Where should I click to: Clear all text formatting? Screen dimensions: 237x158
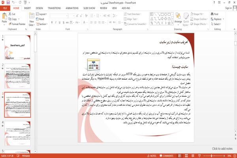(x=86, y=15)
